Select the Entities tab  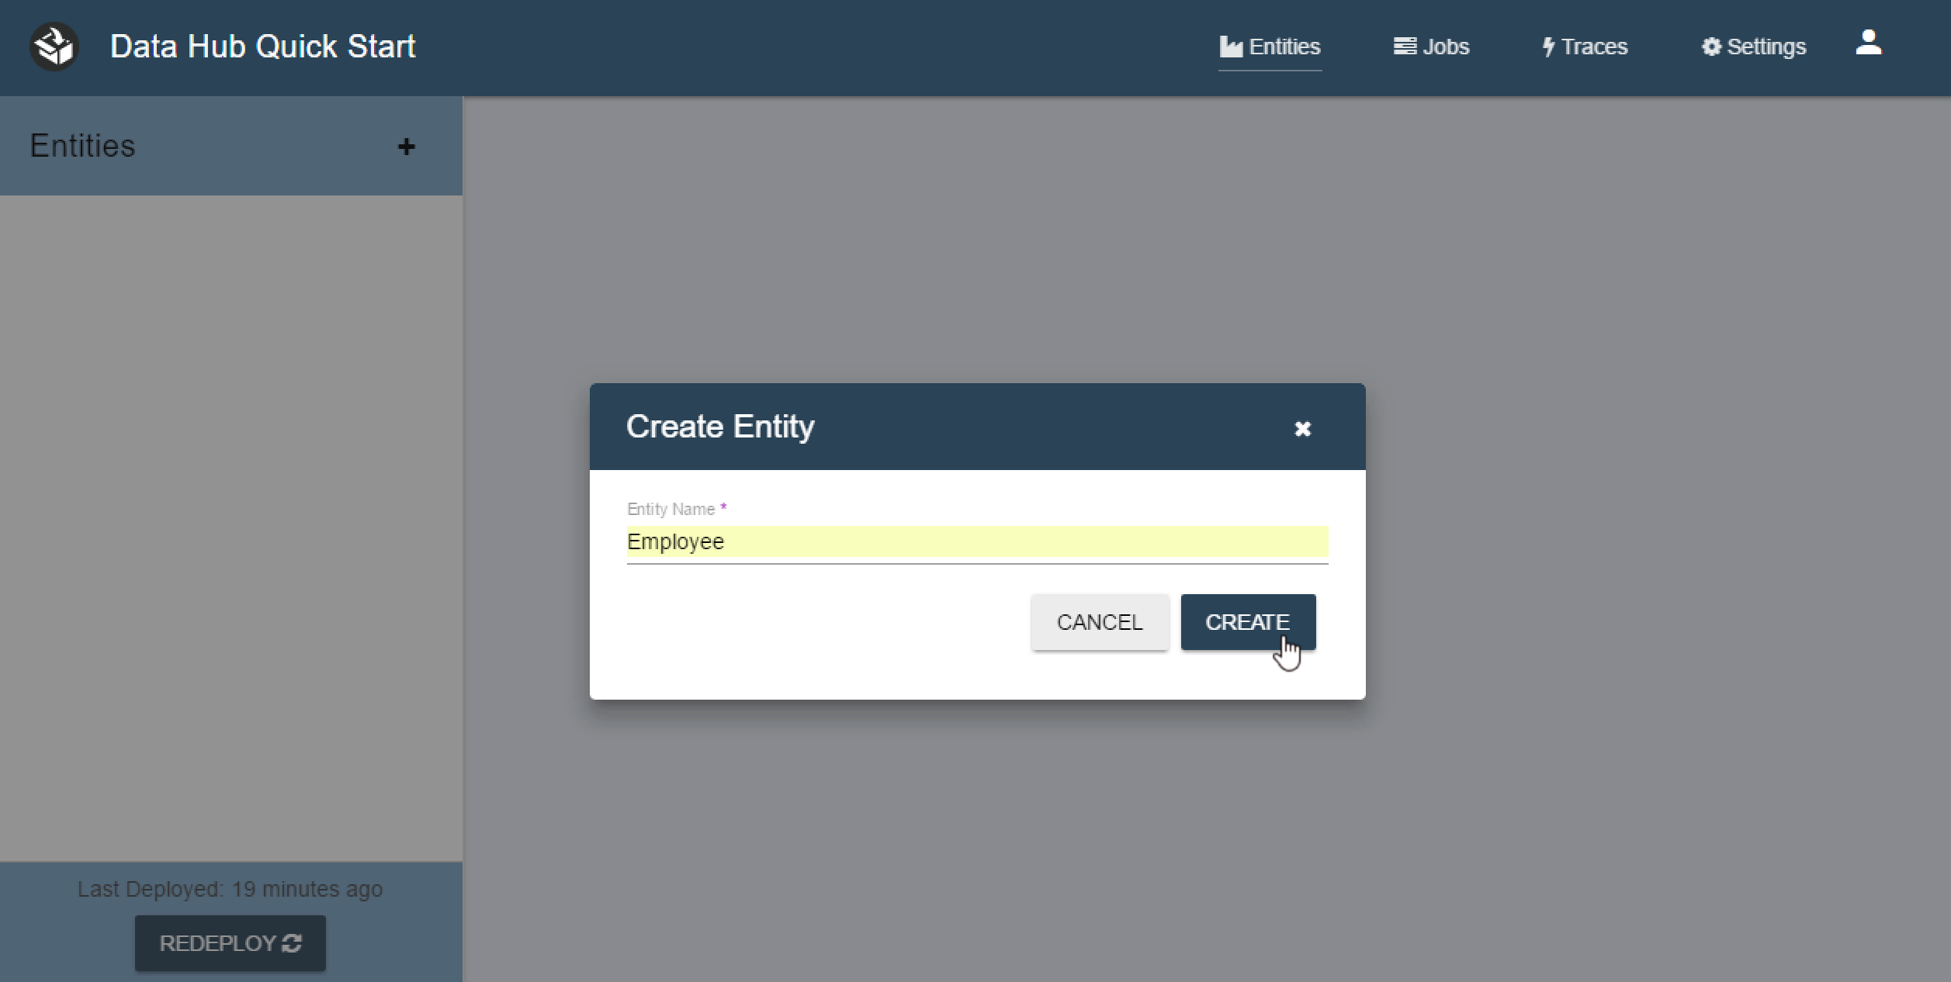[1268, 45]
